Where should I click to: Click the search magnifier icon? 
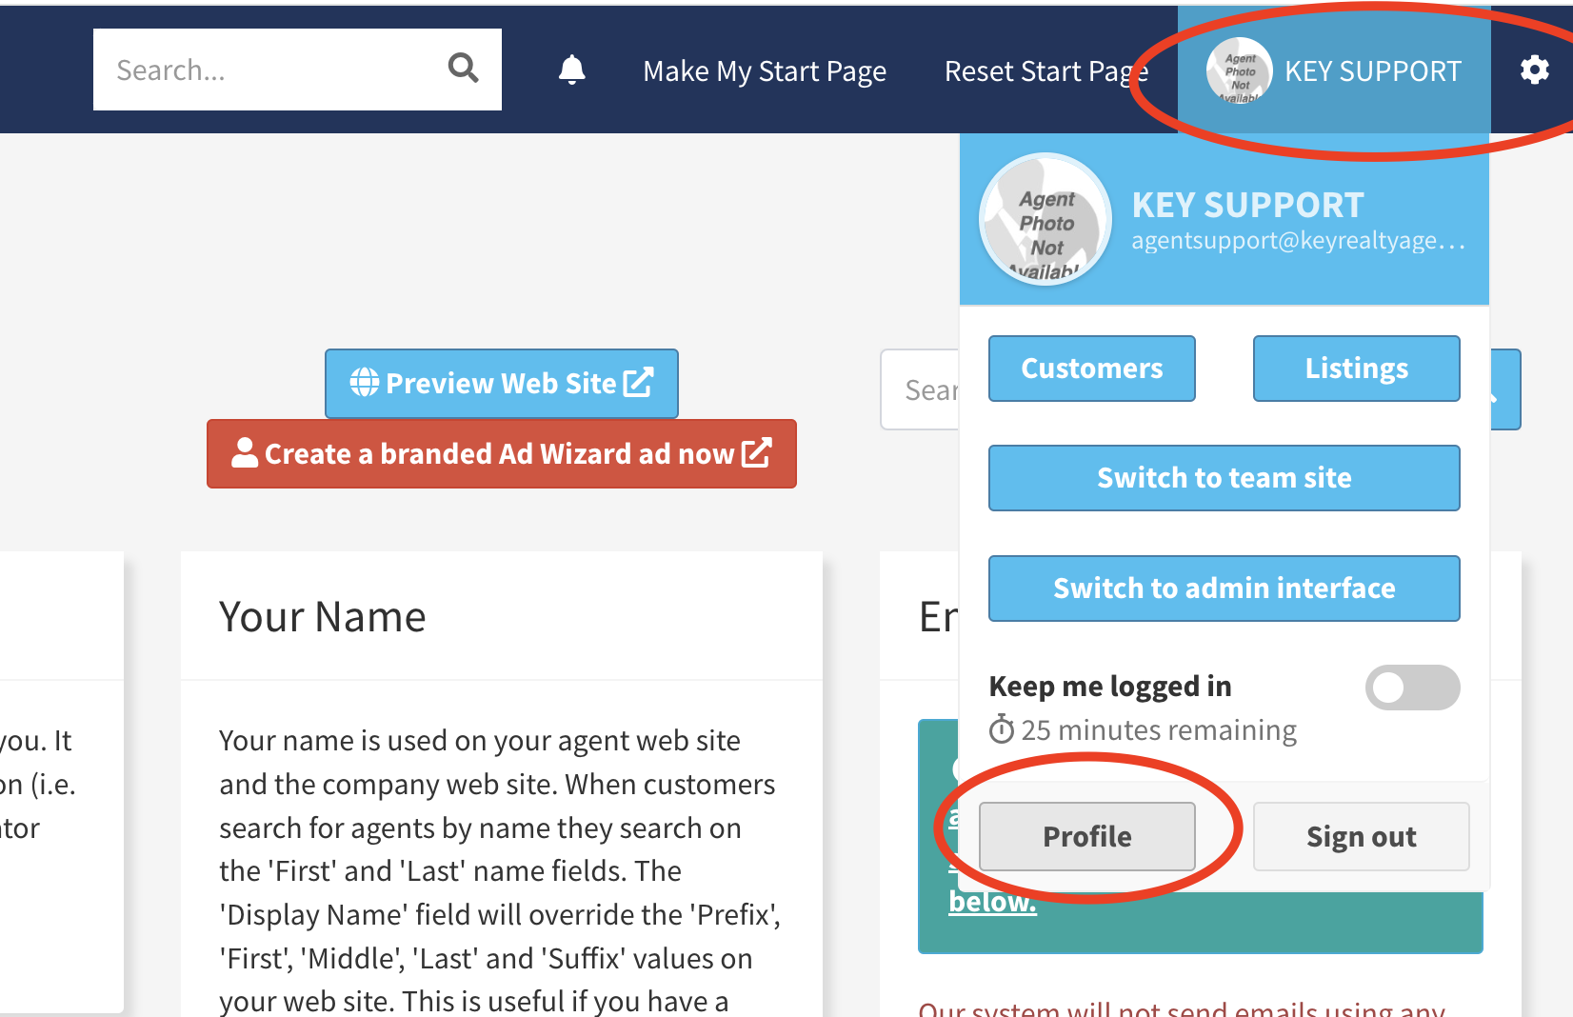click(464, 69)
